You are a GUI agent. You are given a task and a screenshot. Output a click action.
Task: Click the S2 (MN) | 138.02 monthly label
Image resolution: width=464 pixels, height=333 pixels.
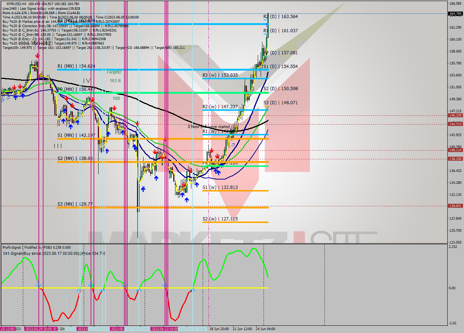[x=75, y=159]
